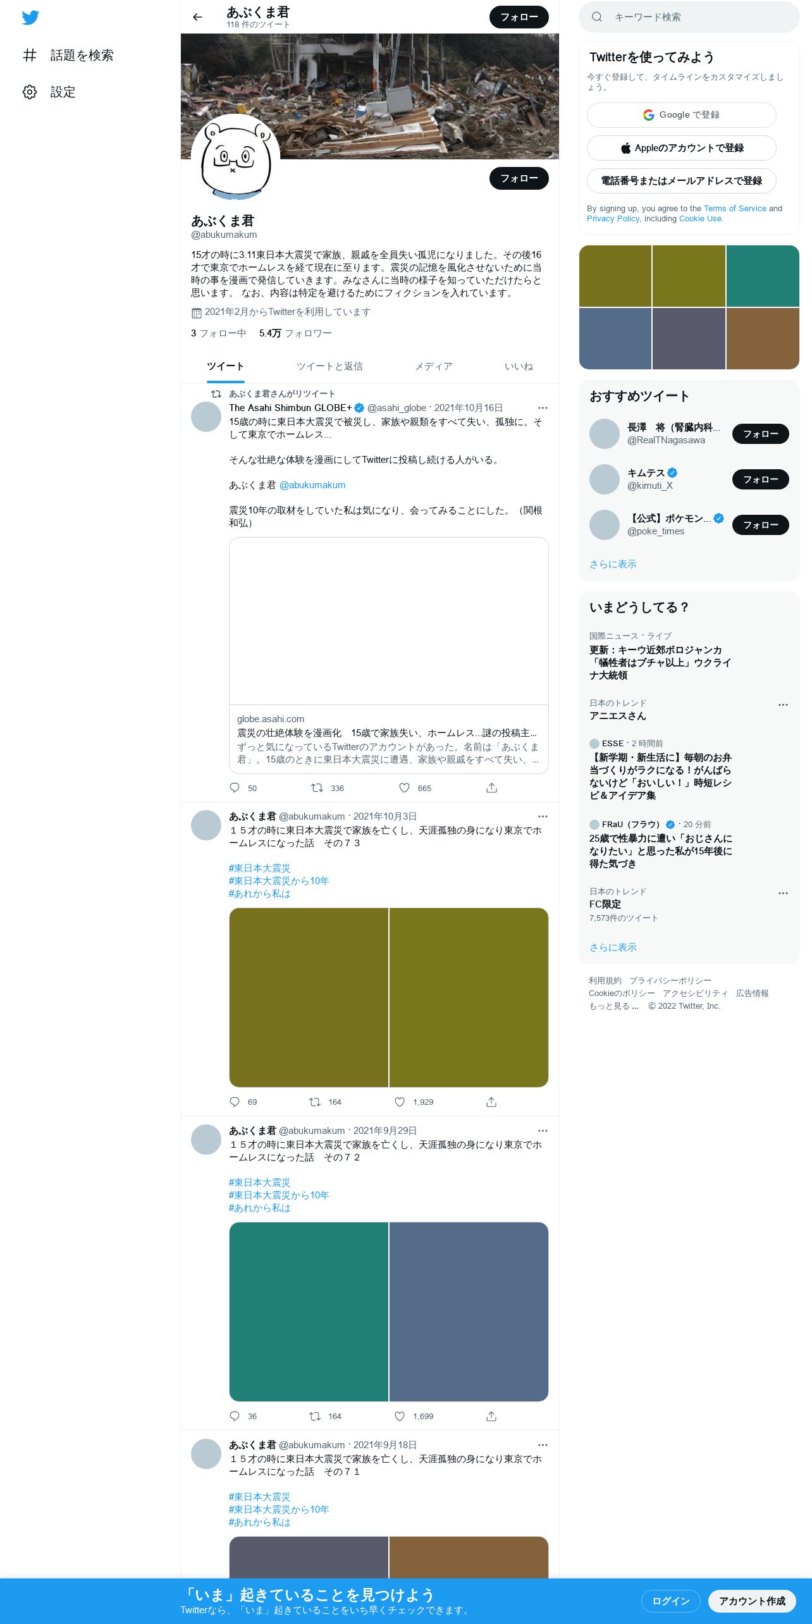Viewport: 812px width, 1624px height.
Task: Switch to ツイートと返信 tab
Action: click(329, 366)
